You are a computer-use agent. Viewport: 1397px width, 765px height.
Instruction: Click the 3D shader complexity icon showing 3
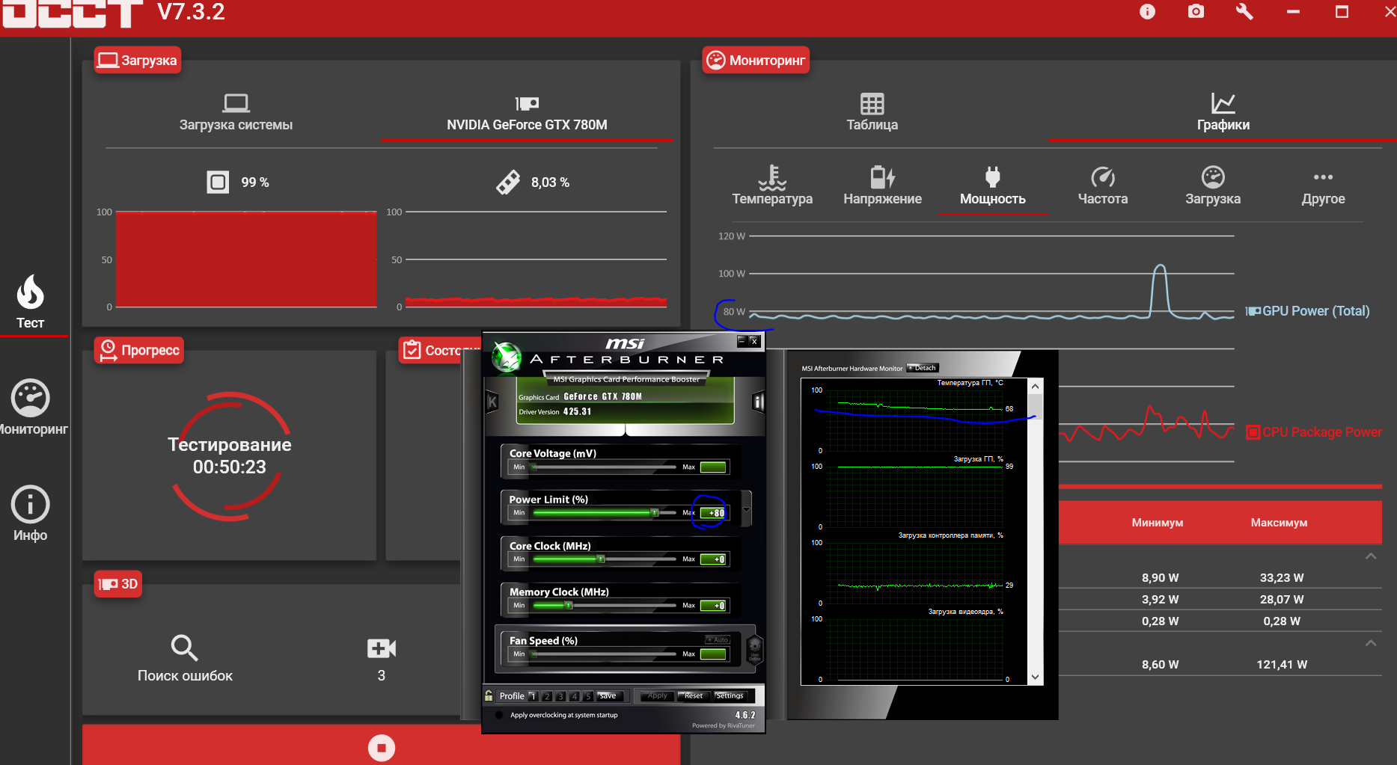click(x=381, y=648)
